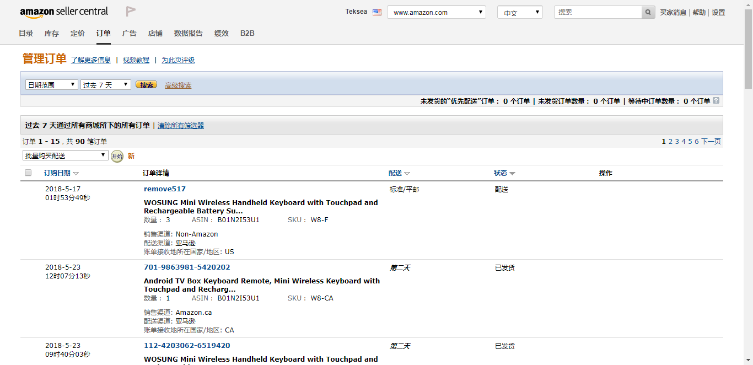This screenshot has height=365, width=753.
Task: Click the top search input field
Action: coord(598,12)
